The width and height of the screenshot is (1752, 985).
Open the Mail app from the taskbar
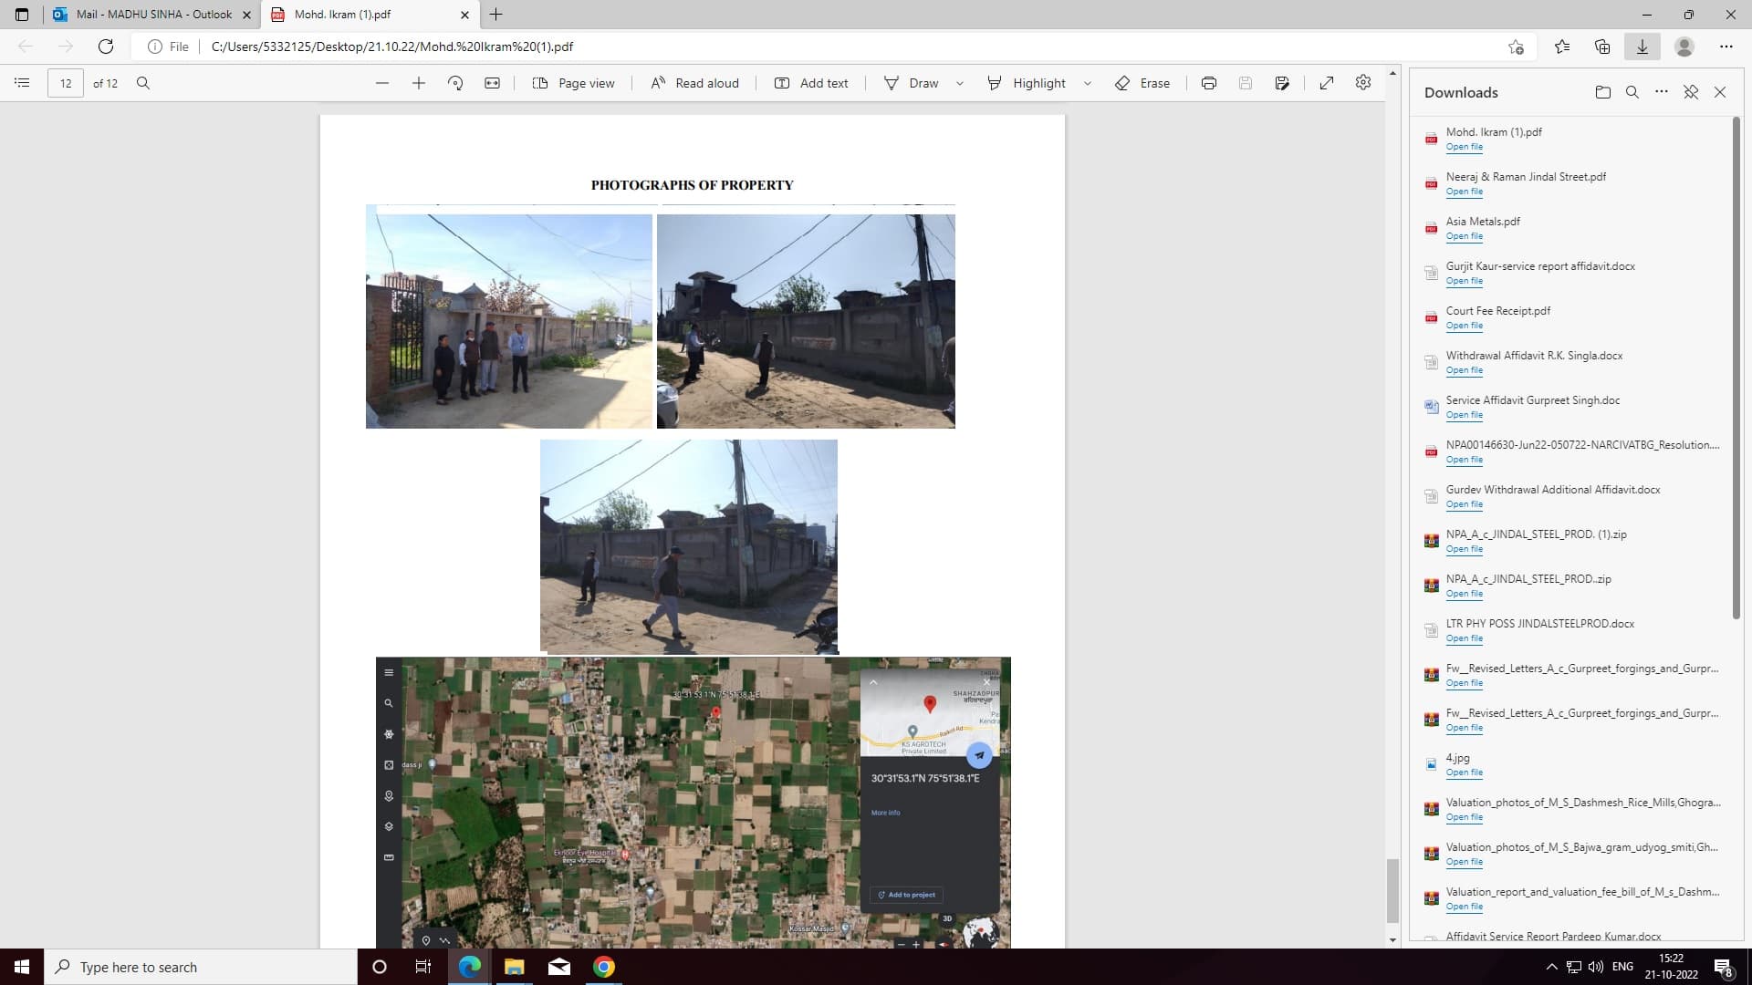(559, 967)
